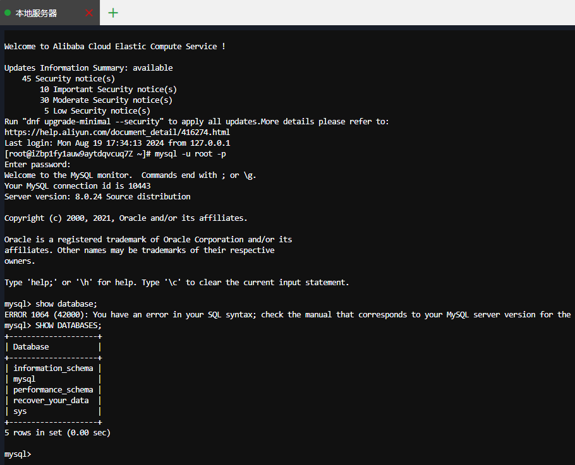
Task: Click the 'Server version: 8.0.24' line
Action: (97, 197)
